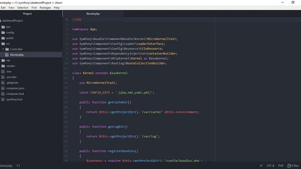Click the LF line ending selector
This screenshot has height=169, width=301.
pyautogui.click(x=261, y=166)
